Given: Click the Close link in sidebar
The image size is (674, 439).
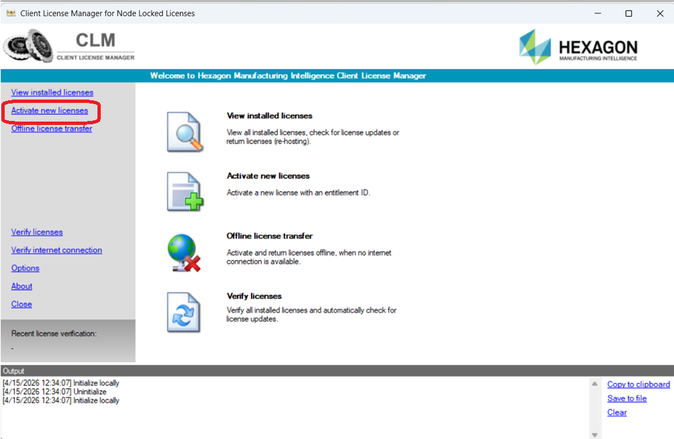Looking at the screenshot, I should (21, 304).
